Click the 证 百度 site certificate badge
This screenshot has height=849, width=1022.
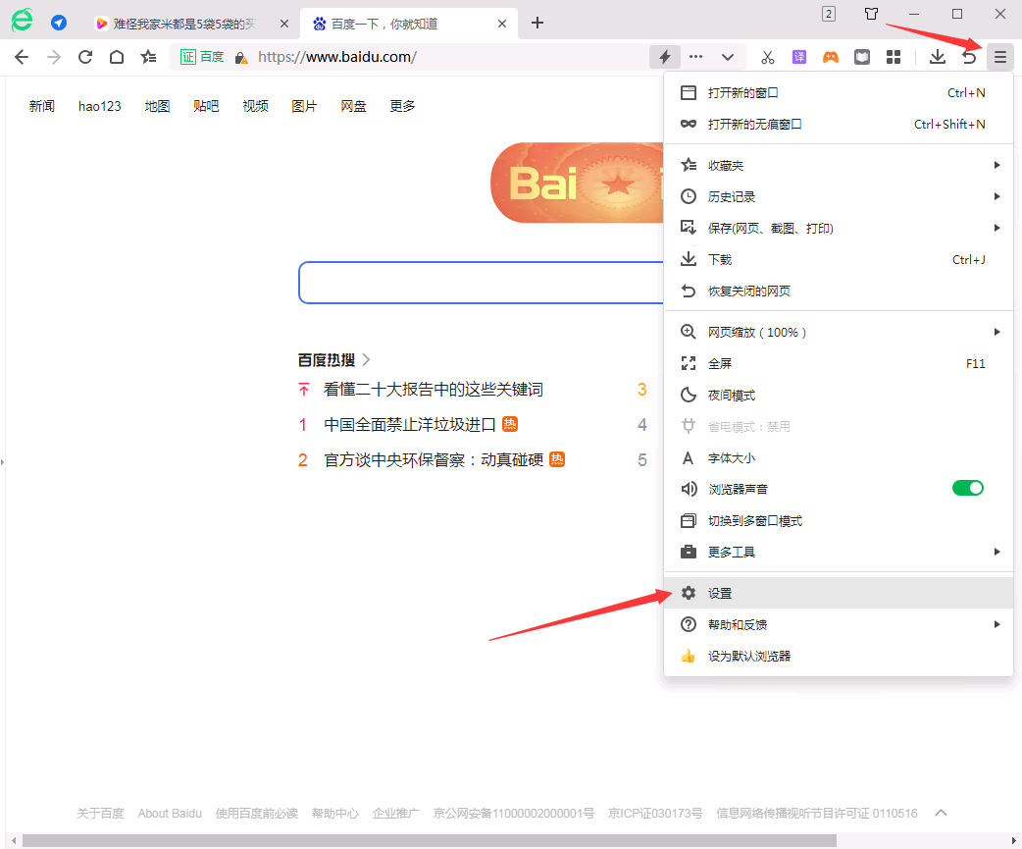coord(202,57)
